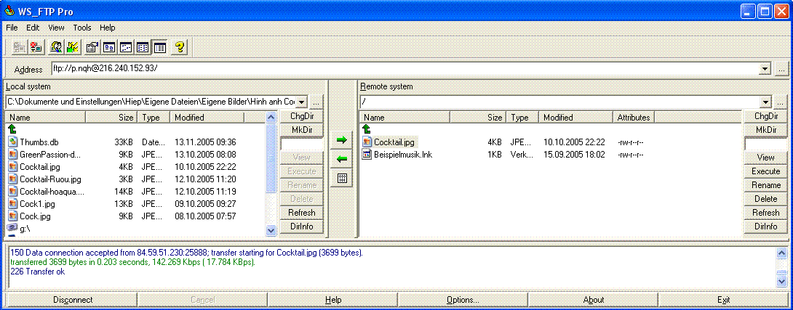Viewport: 793px width, 310px height.
Task: Expand the remote path dropdown
Action: (x=765, y=102)
